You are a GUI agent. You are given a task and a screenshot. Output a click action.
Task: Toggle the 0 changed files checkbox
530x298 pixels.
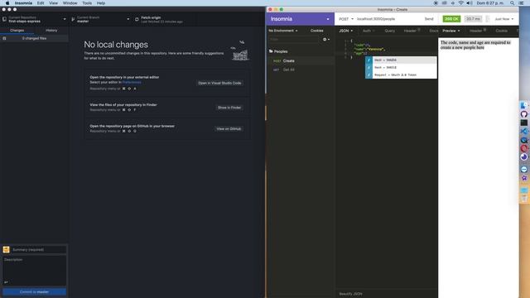click(x=4, y=39)
